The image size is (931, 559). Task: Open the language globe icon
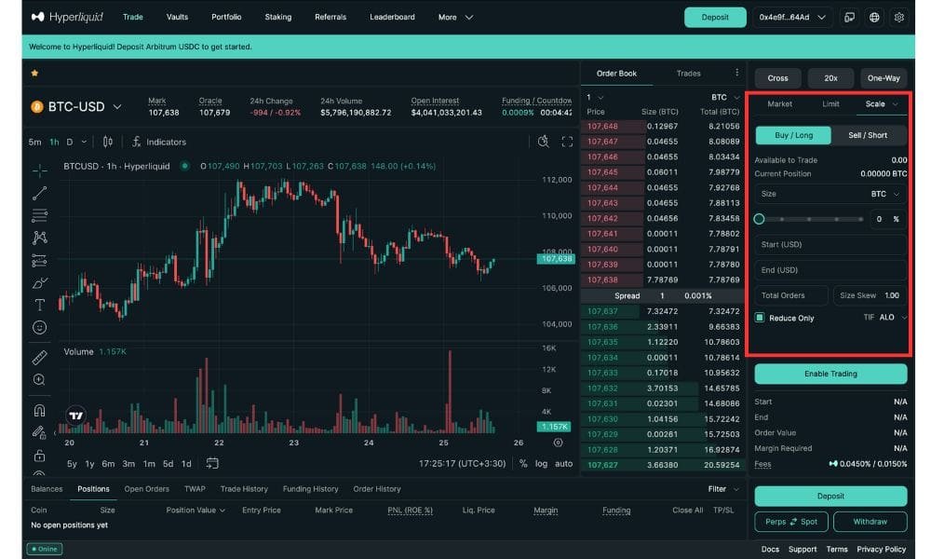[874, 17]
